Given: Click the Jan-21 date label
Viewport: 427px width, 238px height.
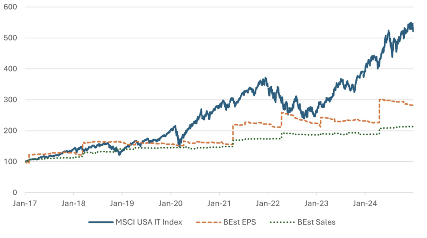Looking at the screenshot, I should click(219, 204).
